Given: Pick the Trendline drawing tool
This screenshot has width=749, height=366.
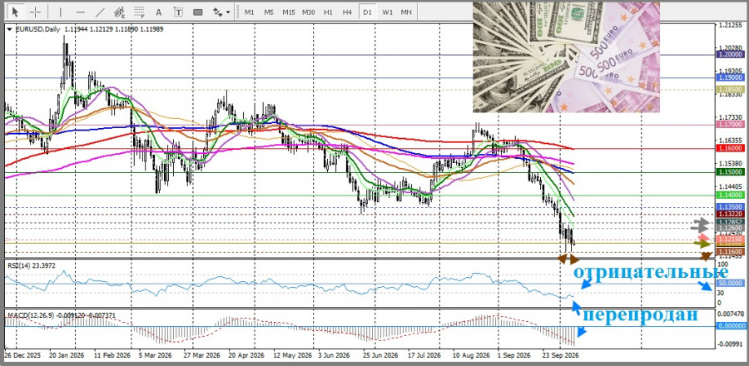Looking at the screenshot, I should 100,12.
